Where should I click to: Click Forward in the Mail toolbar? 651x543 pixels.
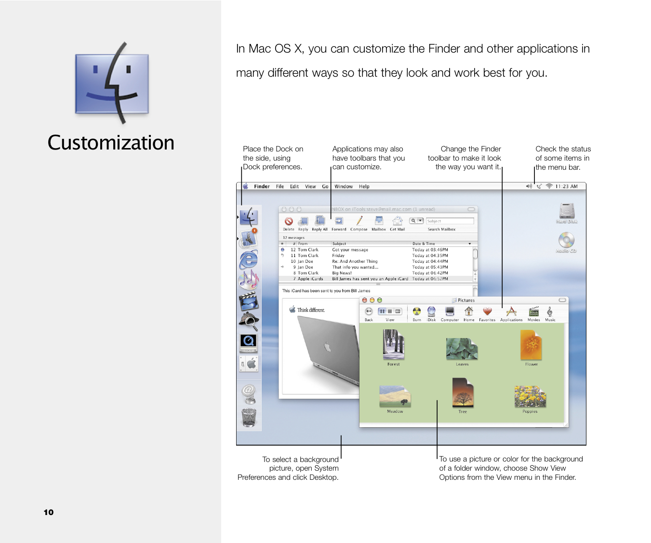(339, 223)
